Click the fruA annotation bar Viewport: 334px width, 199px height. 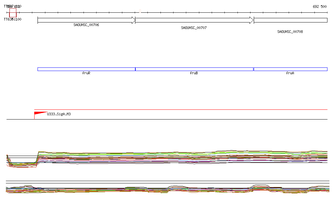tap(290, 69)
